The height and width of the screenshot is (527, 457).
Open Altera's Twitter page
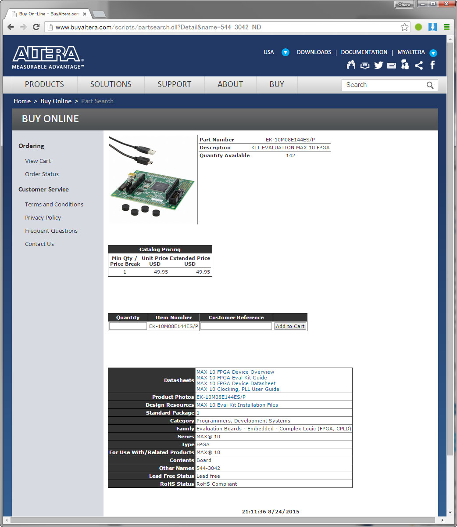pos(378,65)
